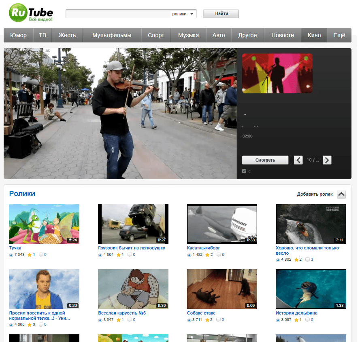Open the orca video thumbnail
This screenshot has width=362, height=342.
(x=222, y=224)
